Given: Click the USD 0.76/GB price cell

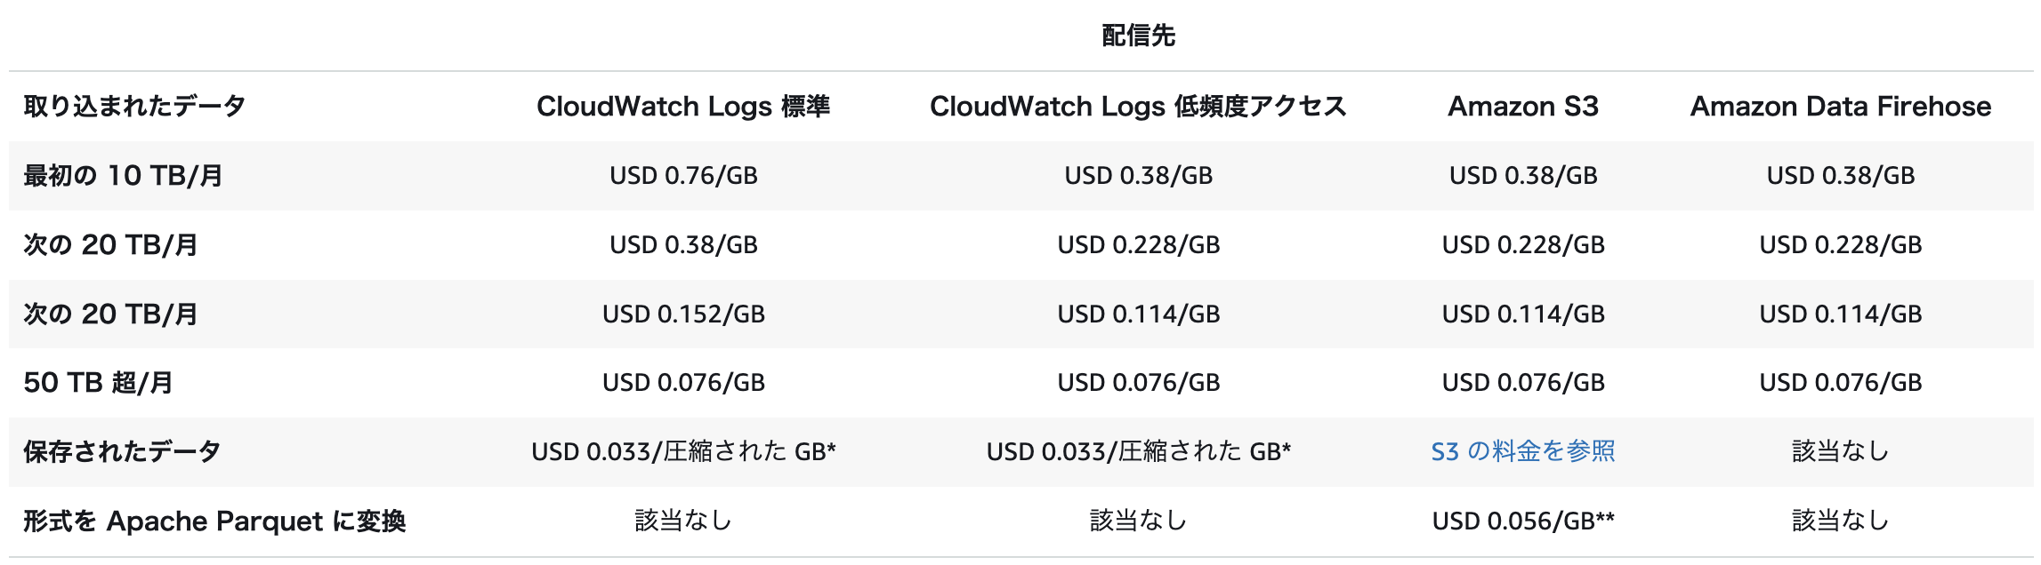Looking at the screenshot, I should pyautogui.click(x=683, y=176).
